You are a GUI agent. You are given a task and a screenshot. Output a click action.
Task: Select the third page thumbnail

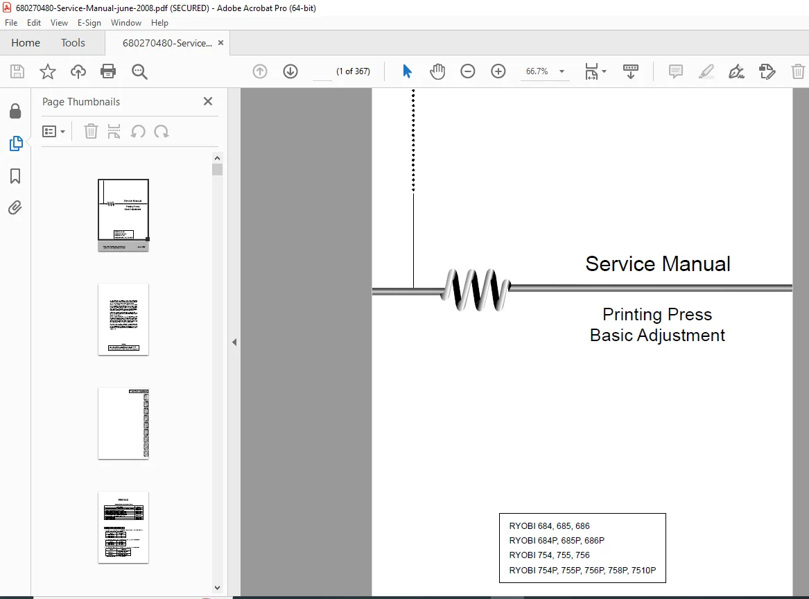(x=123, y=424)
